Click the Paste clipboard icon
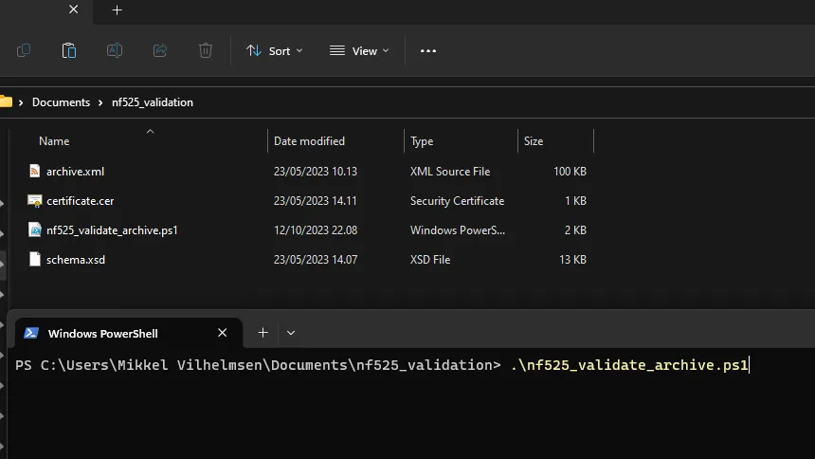Viewport: 815px width, 459px height. click(x=68, y=50)
